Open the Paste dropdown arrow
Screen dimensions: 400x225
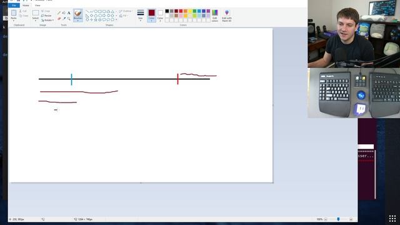14,21
